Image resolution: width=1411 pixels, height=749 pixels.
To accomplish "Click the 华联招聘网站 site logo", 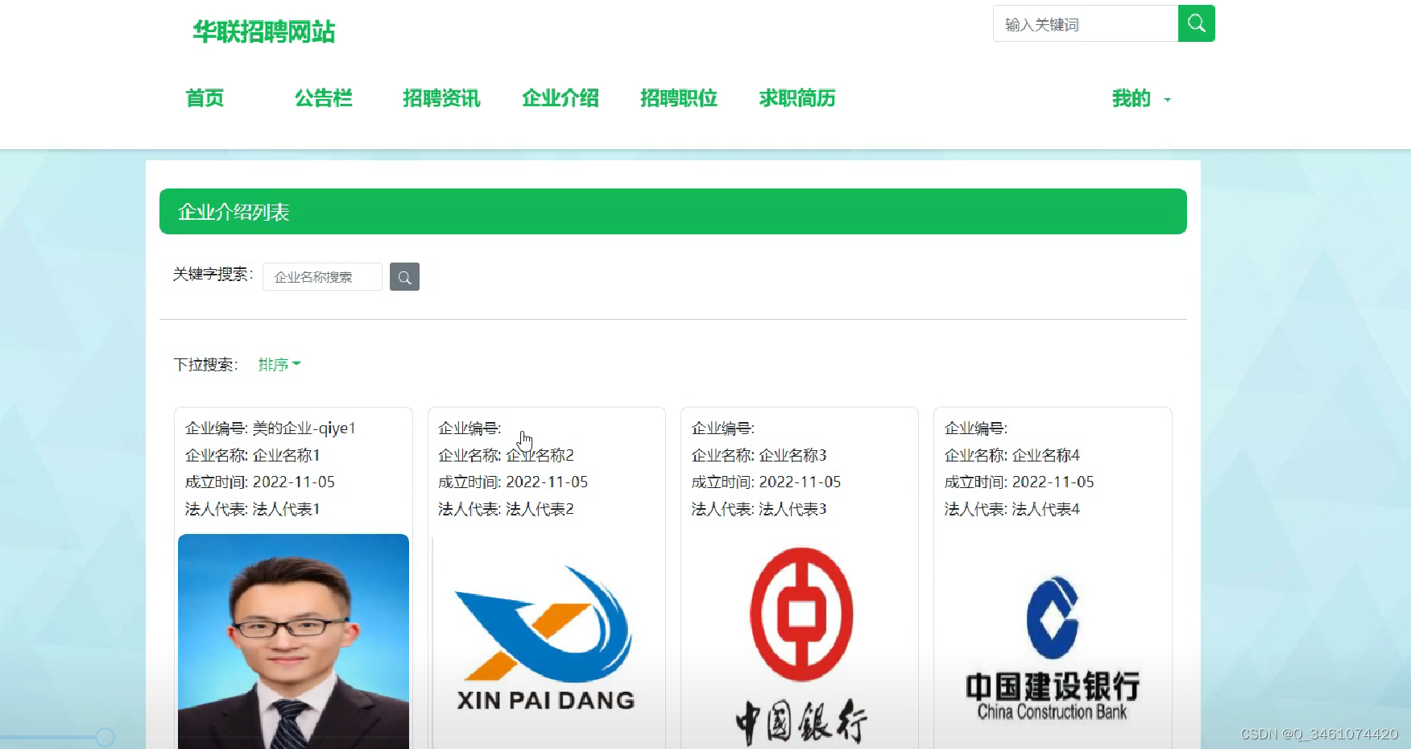I will (x=264, y=32).
